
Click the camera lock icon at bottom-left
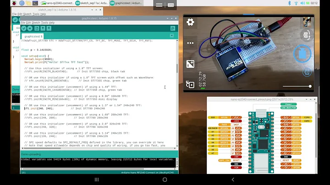click(190, 84)
